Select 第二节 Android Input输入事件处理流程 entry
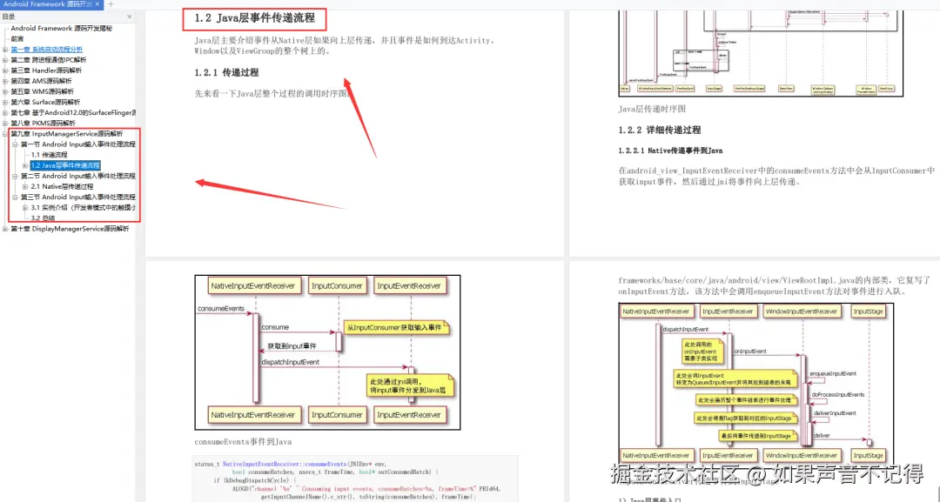This screenshot has width=940, height=502. (x=78, y=176)
